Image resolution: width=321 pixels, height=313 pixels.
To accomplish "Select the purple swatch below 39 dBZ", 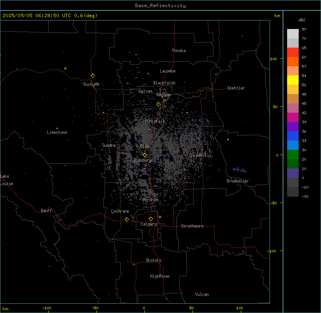I will tap(293, 127).
